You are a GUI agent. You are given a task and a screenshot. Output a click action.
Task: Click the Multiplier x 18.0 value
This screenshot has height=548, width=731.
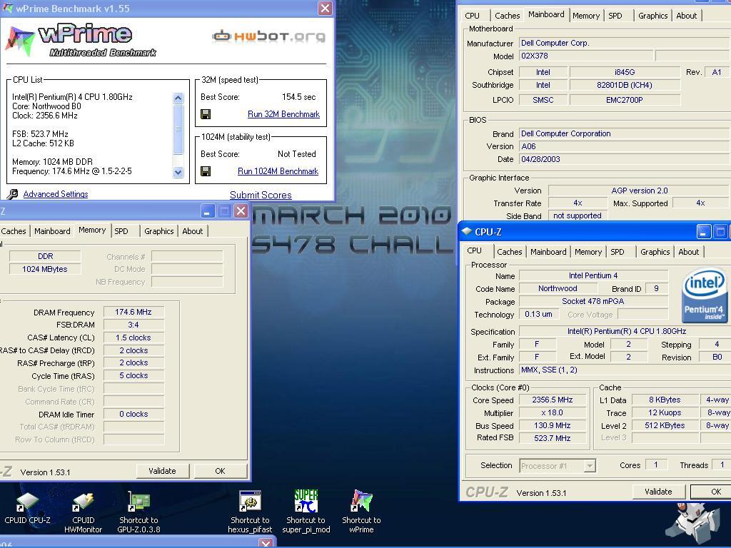[x=553, y=412]
